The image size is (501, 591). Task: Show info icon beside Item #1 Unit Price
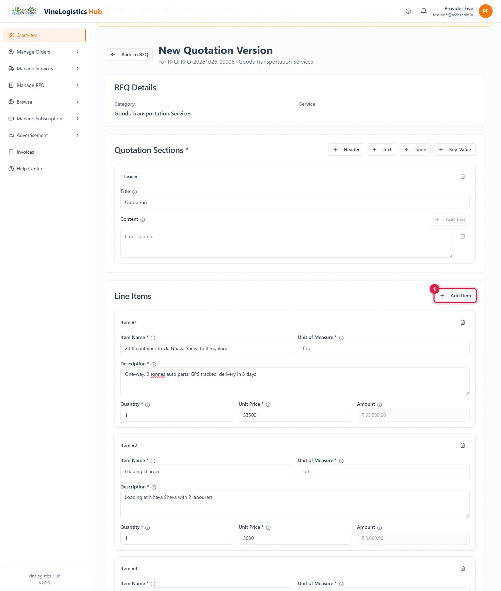coord(268,405)
